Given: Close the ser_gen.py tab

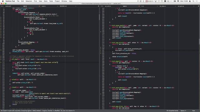Looking at the screenshot, I should tap(194, 6).
